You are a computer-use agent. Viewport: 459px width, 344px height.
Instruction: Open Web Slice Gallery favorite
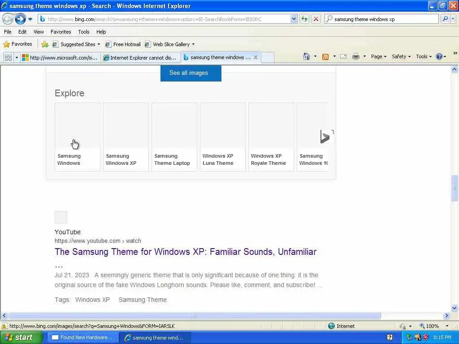[168, 44]
